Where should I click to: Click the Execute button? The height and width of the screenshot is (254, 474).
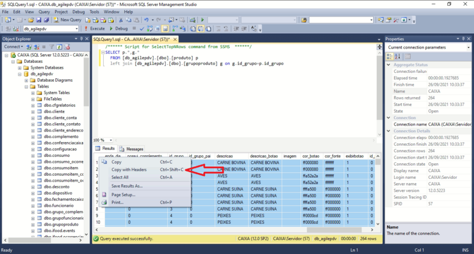pos(95,28)
